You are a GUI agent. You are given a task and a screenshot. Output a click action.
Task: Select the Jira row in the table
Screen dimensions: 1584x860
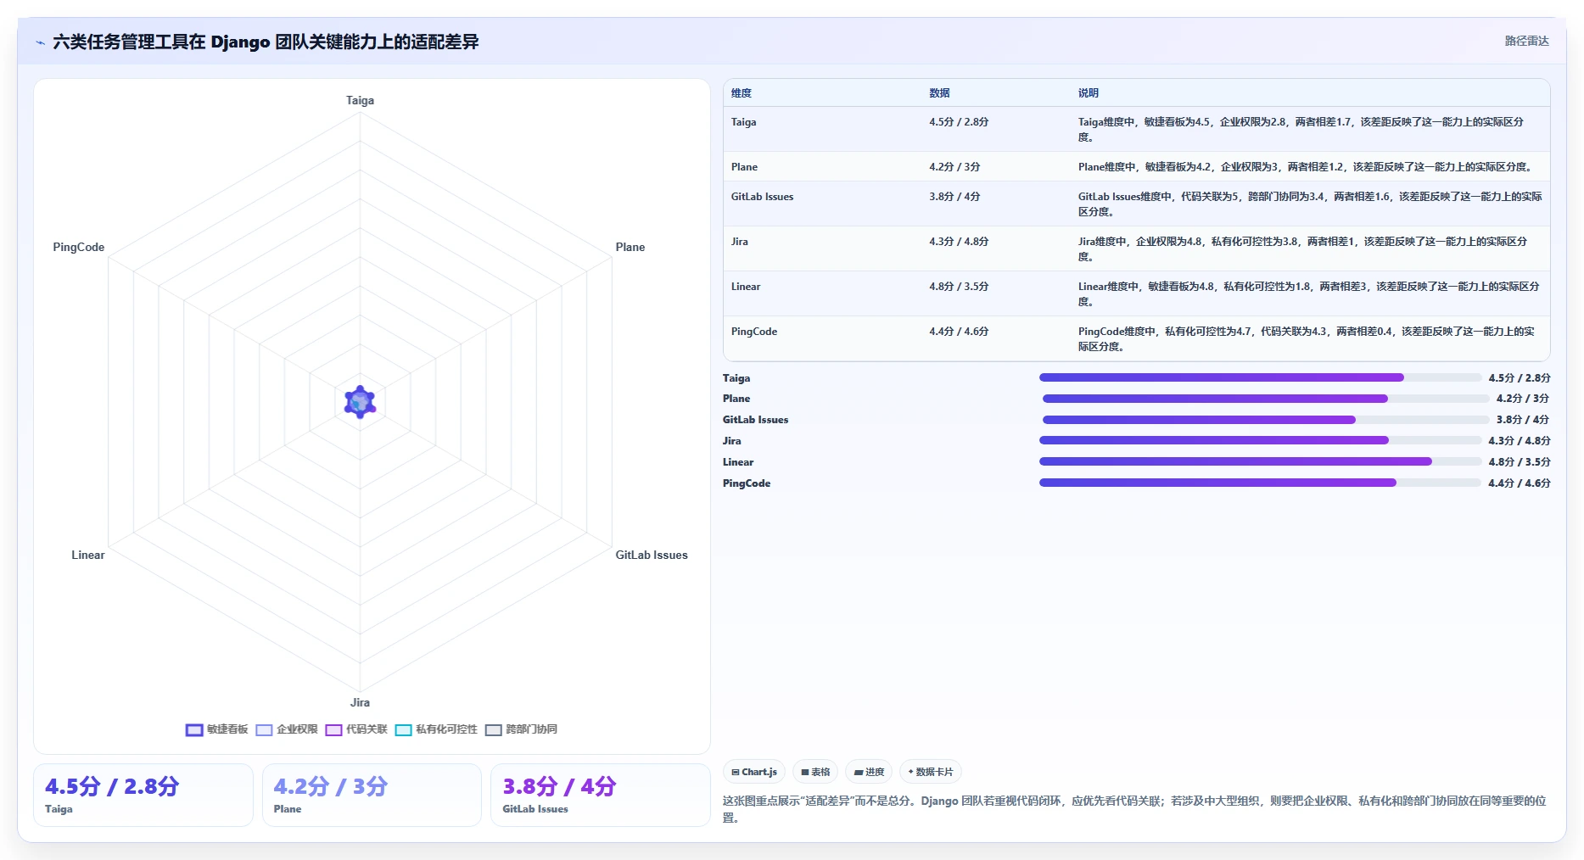click(x=1136, y=249)
